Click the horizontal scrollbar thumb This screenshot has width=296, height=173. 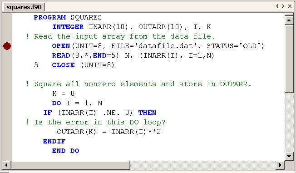(x=71, y=165)
